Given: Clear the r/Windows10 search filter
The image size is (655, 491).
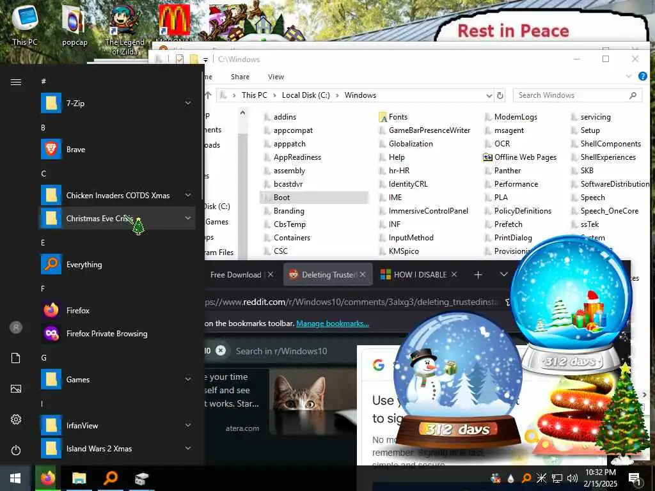Looking at the screenshot, I should click(x=221, y=351).
